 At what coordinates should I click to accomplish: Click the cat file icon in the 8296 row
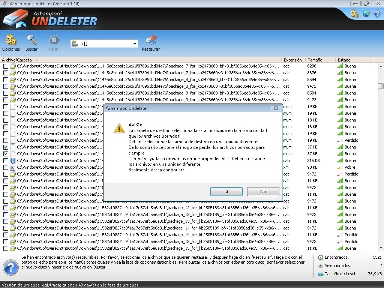coord(13,66)
